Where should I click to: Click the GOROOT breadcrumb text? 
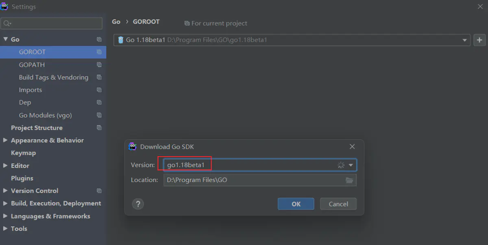tap(146, 22)
